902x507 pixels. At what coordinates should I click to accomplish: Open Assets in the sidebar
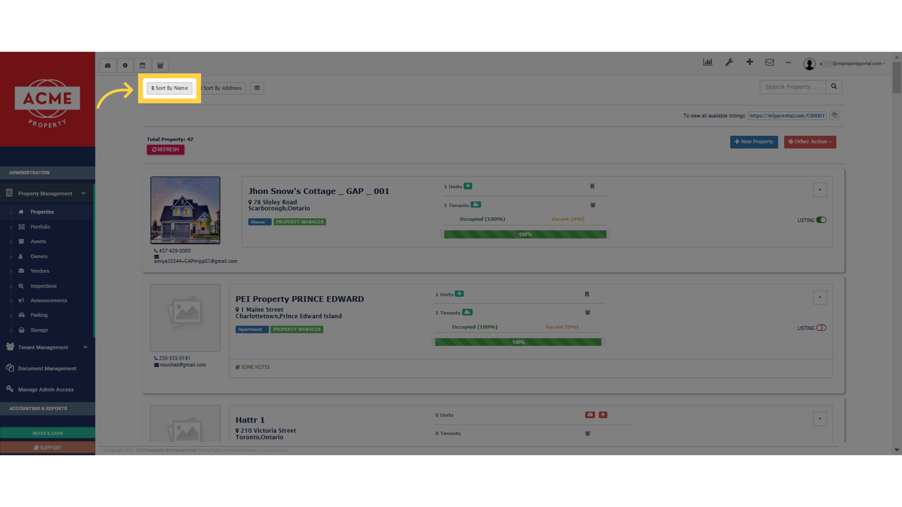38,242
